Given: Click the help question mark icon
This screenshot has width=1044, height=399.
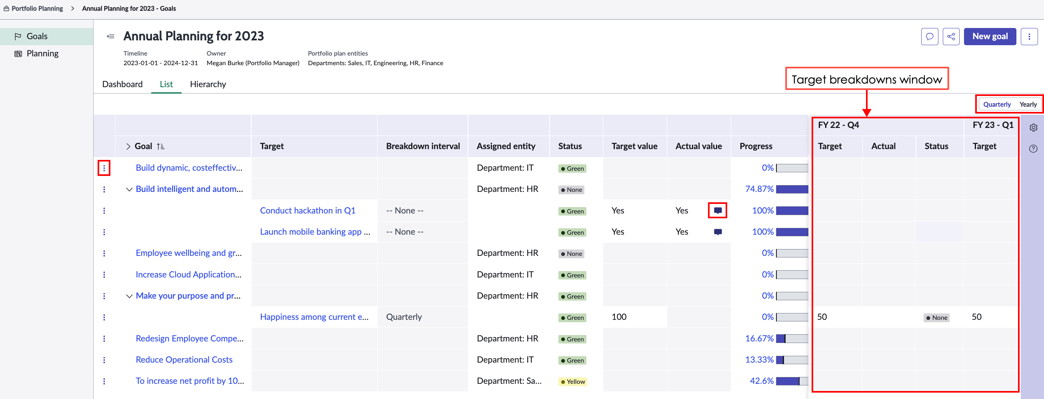Looking at the screenshot, I should (1033, 149).
